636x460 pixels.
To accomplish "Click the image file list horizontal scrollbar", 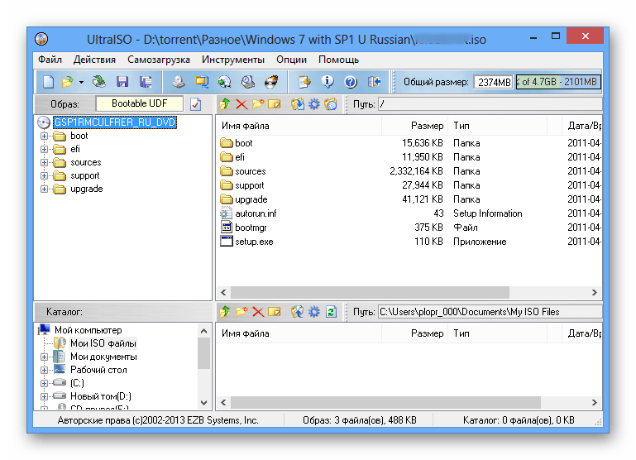I will click(370, 292).
